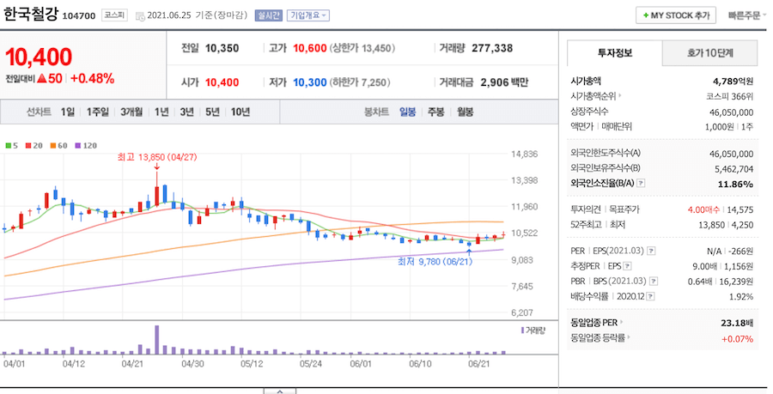This screenshot has width=773, height=394.
Task: Select the 3개월 line chart period
Action: point(131,112)
